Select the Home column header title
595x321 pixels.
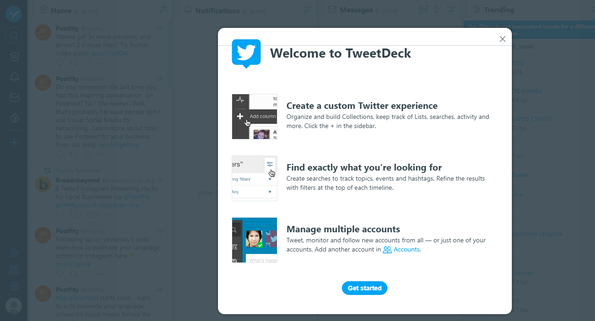pyautogui.click(x=61, y=11)
